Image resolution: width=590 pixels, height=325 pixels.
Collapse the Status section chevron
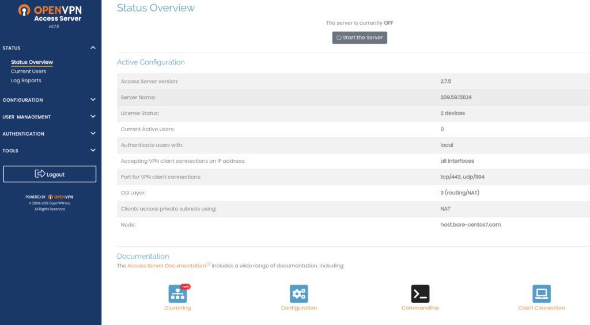(x=93, y=48)
